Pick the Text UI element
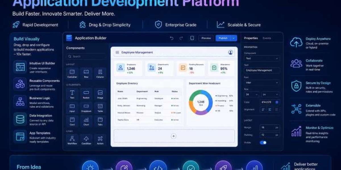341x170 pixels. 72,94
